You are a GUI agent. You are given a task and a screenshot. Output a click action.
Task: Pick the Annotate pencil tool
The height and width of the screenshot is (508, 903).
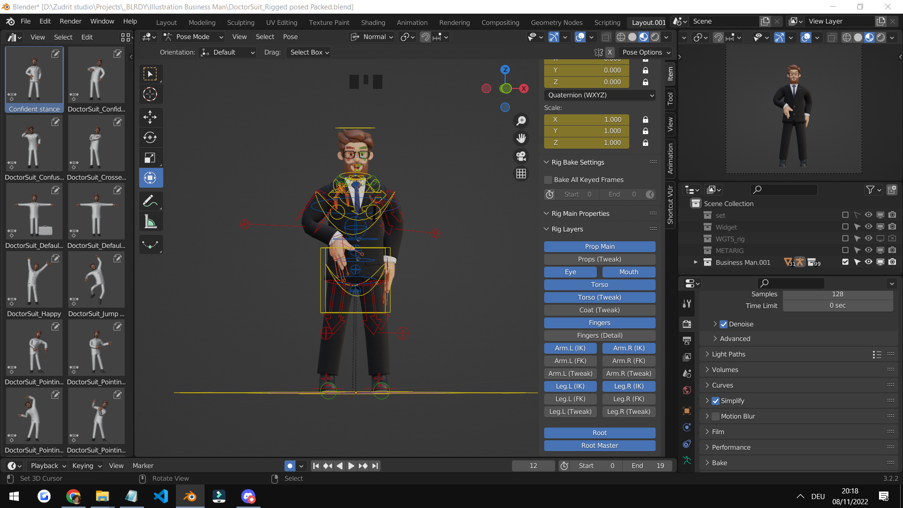coord(150,201)
